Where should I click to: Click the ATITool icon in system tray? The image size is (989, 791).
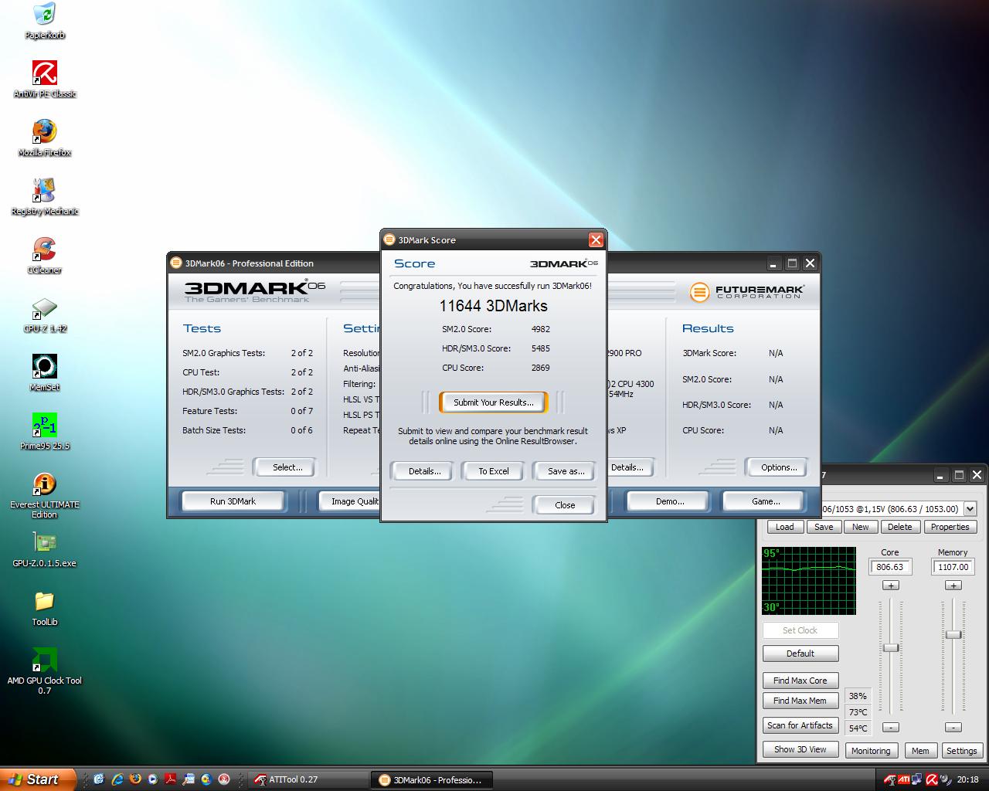pos(889,779)
